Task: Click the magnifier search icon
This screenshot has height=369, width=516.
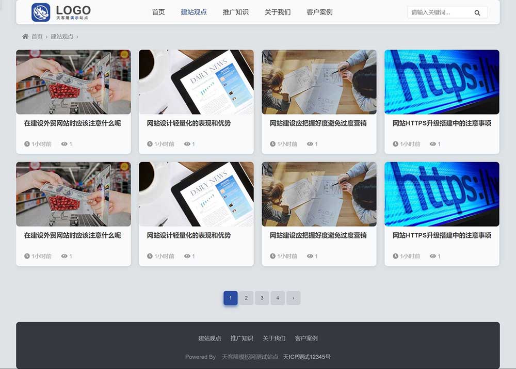Action: tap(477, 13)
